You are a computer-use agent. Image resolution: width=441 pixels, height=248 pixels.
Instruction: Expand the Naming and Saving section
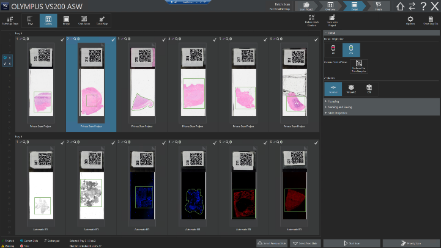pos(339,107)
